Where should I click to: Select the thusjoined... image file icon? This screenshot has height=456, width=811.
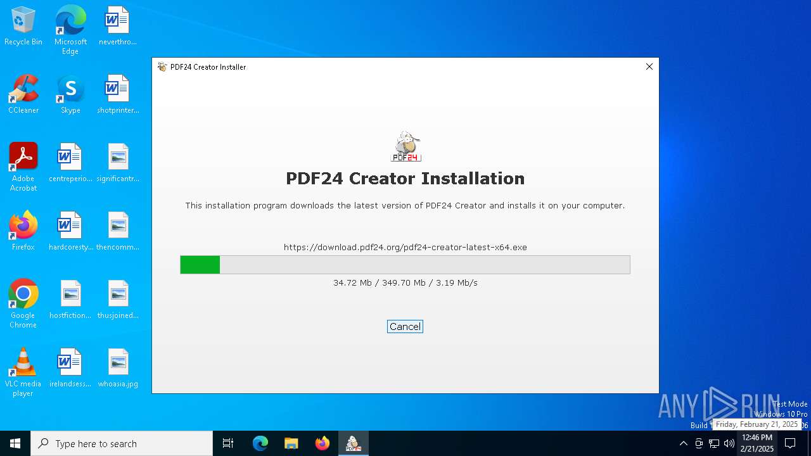pyautogui.click(x=118, y=300)
